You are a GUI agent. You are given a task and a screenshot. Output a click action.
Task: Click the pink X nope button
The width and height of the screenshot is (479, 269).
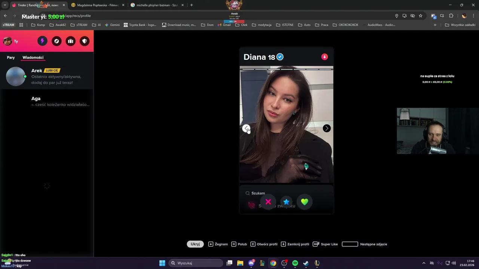[268, 202]
